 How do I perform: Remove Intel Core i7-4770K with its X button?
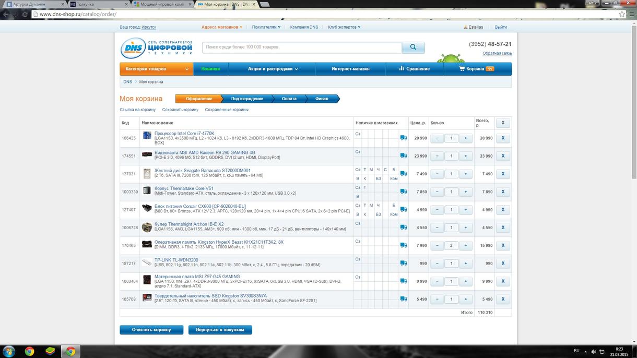[x=503, y=138]
